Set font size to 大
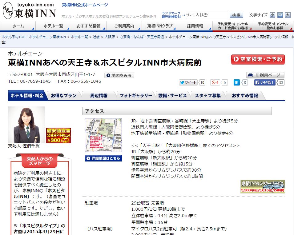 tap(288, 15)
